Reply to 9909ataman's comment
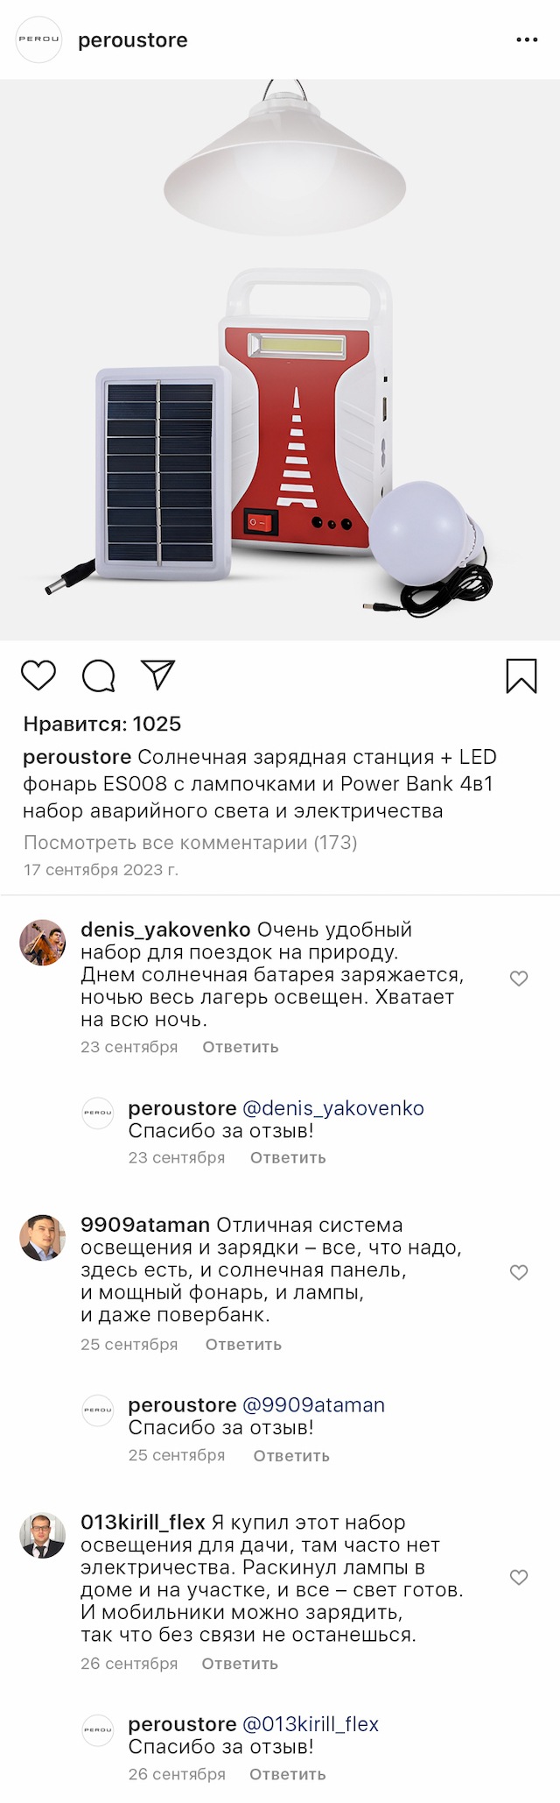Screen dimensions: 560x1803 click(x=243, y=1344)
